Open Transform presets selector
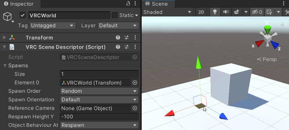The image size is (289, 130). coord(127,38)
